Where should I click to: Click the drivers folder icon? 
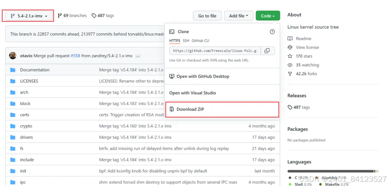[13, 137]
